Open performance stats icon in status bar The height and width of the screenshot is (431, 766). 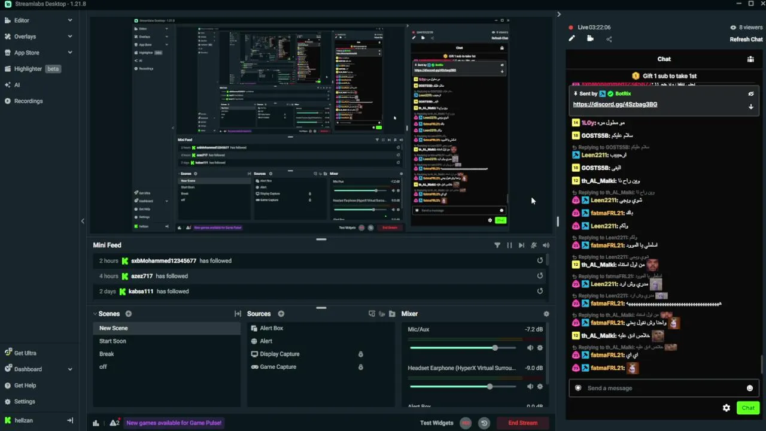[96, 423]
